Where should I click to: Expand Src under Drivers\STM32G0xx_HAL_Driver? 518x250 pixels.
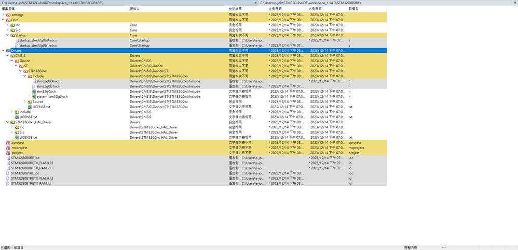[12, 133]
